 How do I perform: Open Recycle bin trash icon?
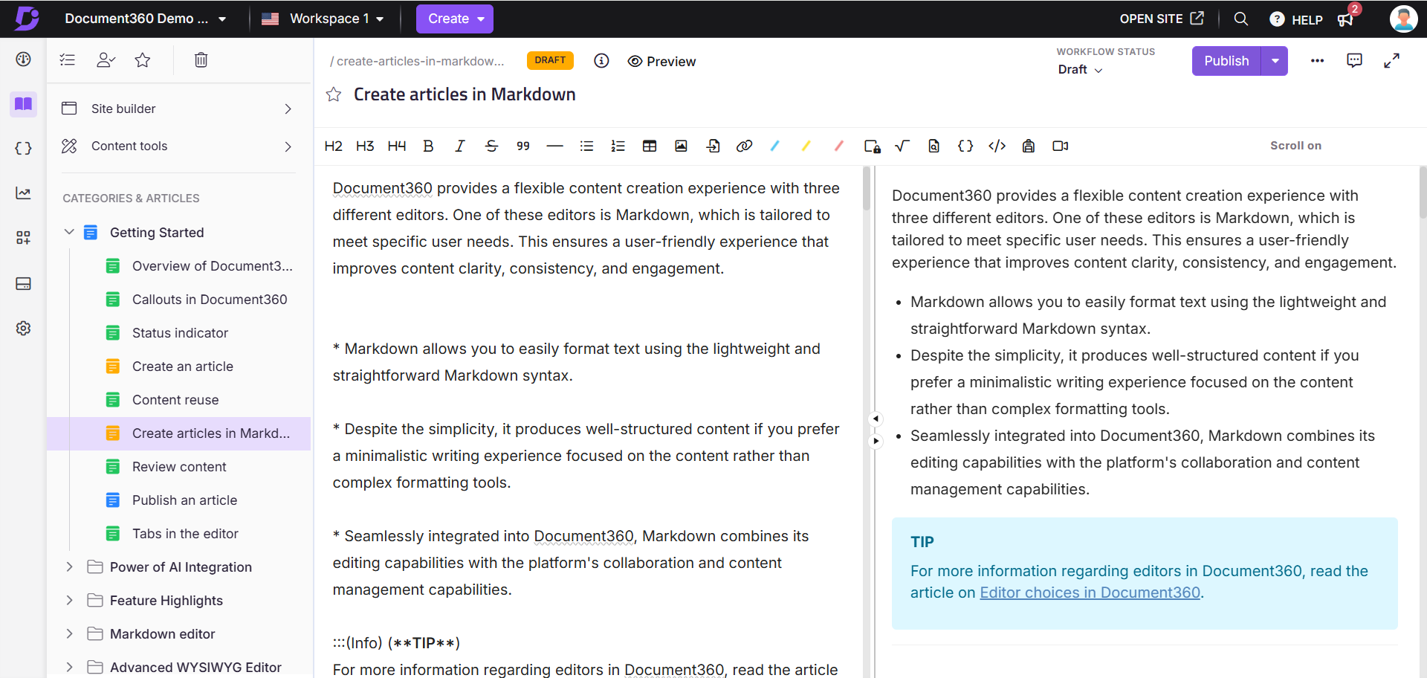pyautogui.click(x=201, y=59)
